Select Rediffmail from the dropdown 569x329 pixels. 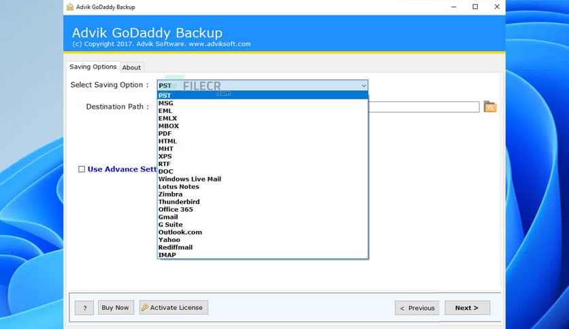coord(263,248)
